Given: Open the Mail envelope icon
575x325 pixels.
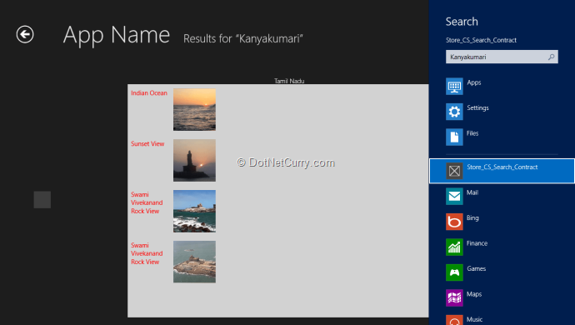Looking at the screenshot, I should [454, 196].
